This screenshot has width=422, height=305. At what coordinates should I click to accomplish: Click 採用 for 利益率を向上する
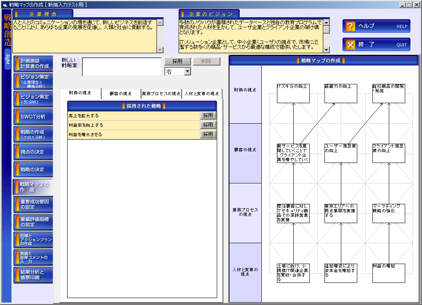click(208, 125)
